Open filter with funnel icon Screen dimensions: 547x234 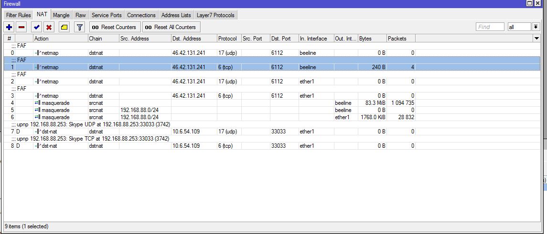click(80, 27)
